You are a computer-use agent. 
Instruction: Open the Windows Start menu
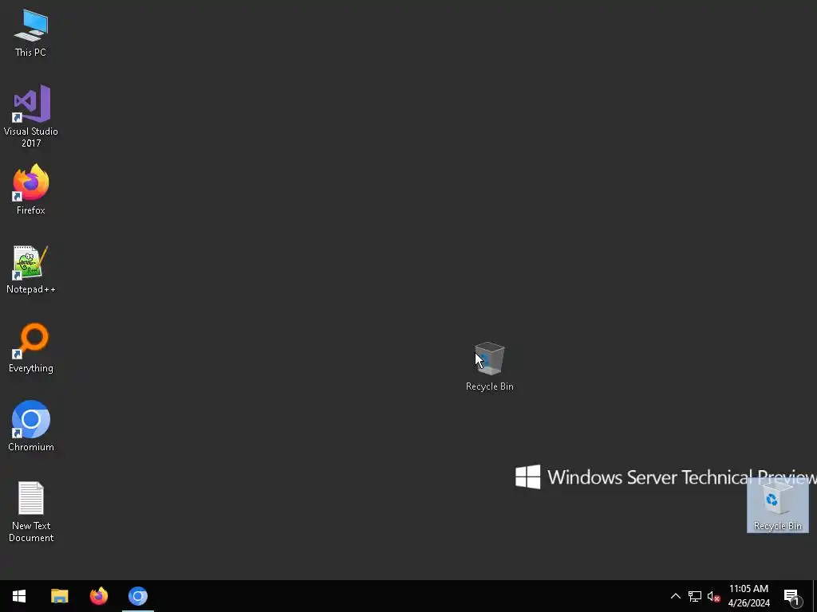[19, 596]
